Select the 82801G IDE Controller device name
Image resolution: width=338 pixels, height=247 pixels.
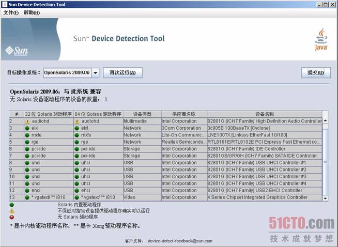tap(265, 149)
